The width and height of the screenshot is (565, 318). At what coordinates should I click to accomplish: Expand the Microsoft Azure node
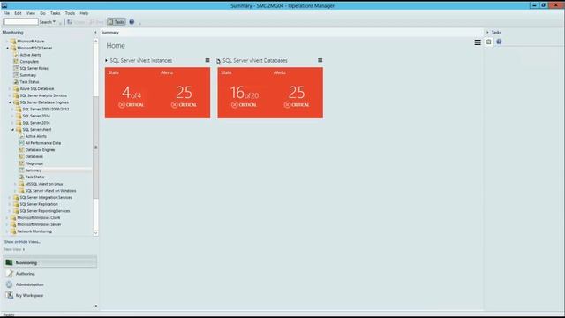point(7,42)
